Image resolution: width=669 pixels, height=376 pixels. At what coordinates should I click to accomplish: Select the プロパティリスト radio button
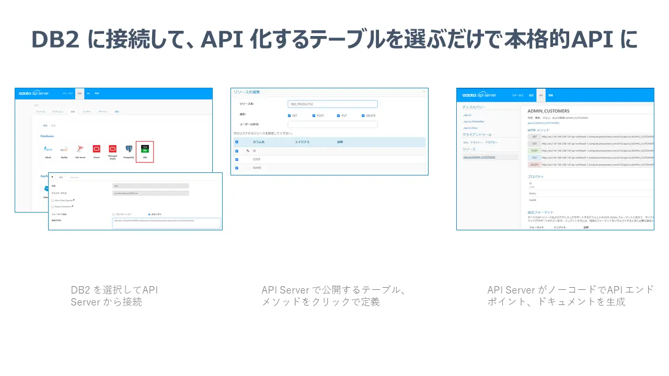coord(113,214)
